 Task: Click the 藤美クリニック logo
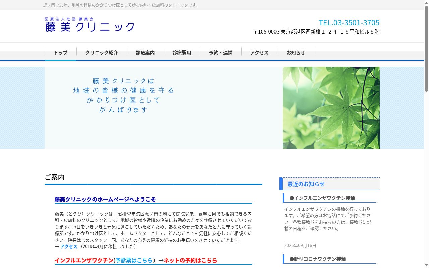(90, 25)
